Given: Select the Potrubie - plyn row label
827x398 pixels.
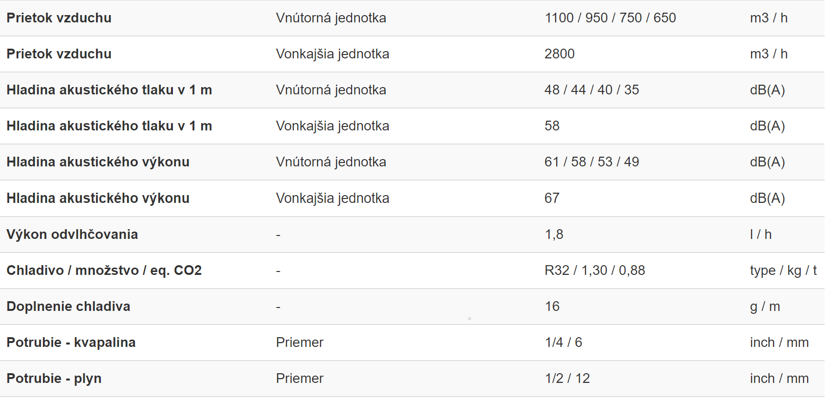Looking at the screenshot, I should tap(54, 379).
